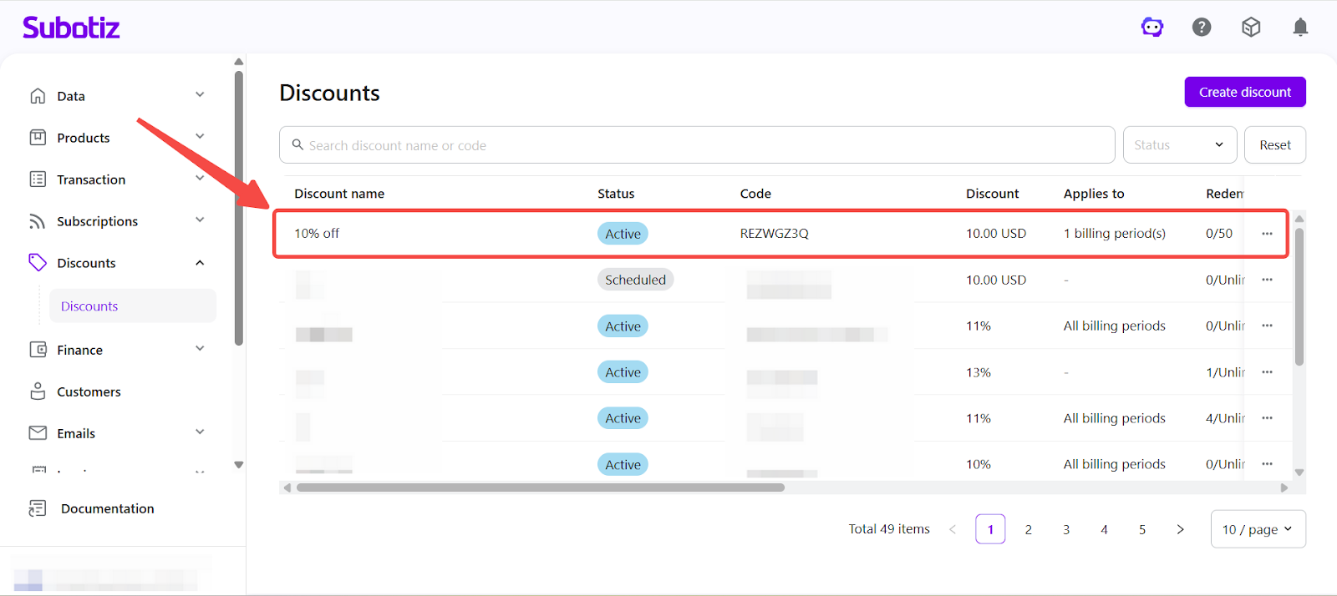Change the 10 / page size dropdown
The height and width of the screenshot is (596, 1337).
click(x=1258, y=529)
